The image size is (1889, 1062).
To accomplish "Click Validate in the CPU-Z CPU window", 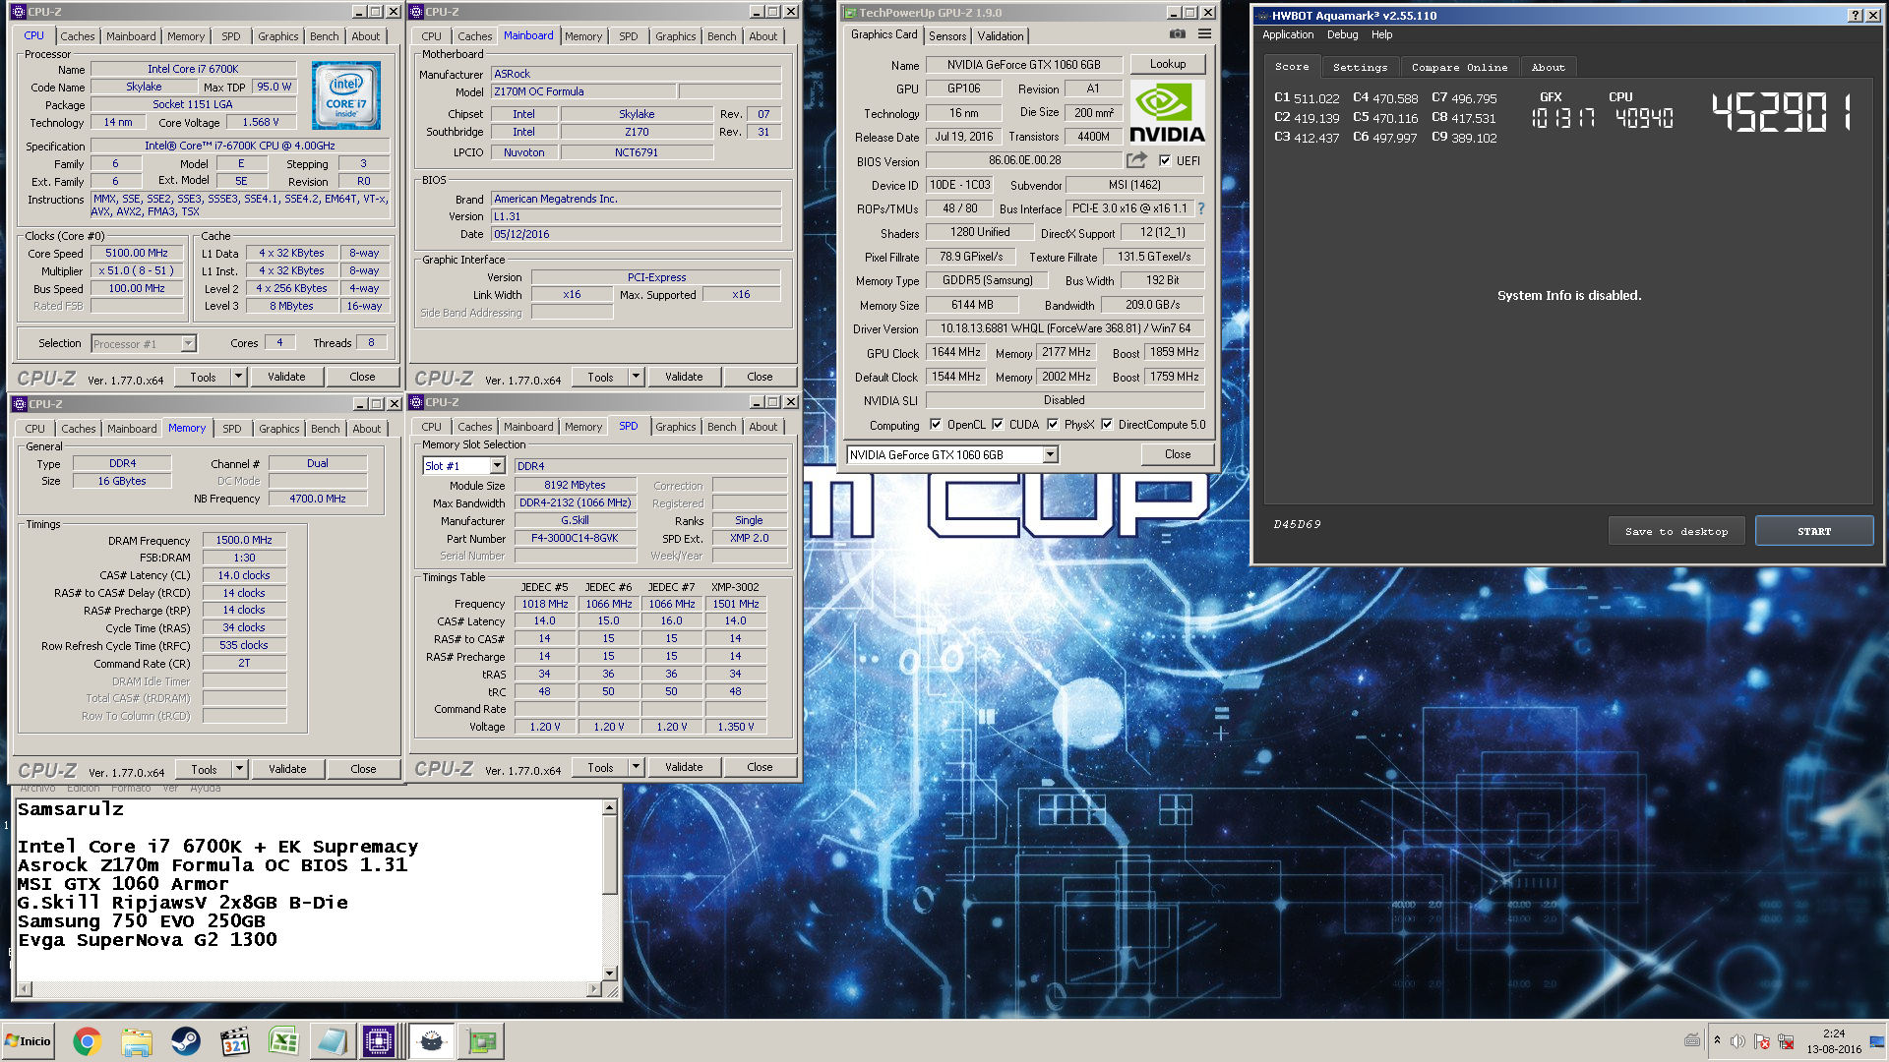I will tap(286, 377).
